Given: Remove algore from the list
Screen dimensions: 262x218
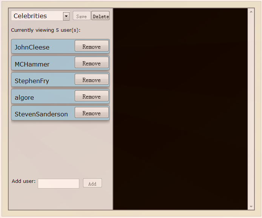Looking at the screenshot, I should pos(92,96).
